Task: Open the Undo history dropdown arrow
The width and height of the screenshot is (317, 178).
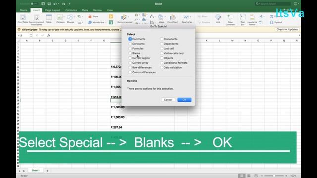Action: coord(58,3)
